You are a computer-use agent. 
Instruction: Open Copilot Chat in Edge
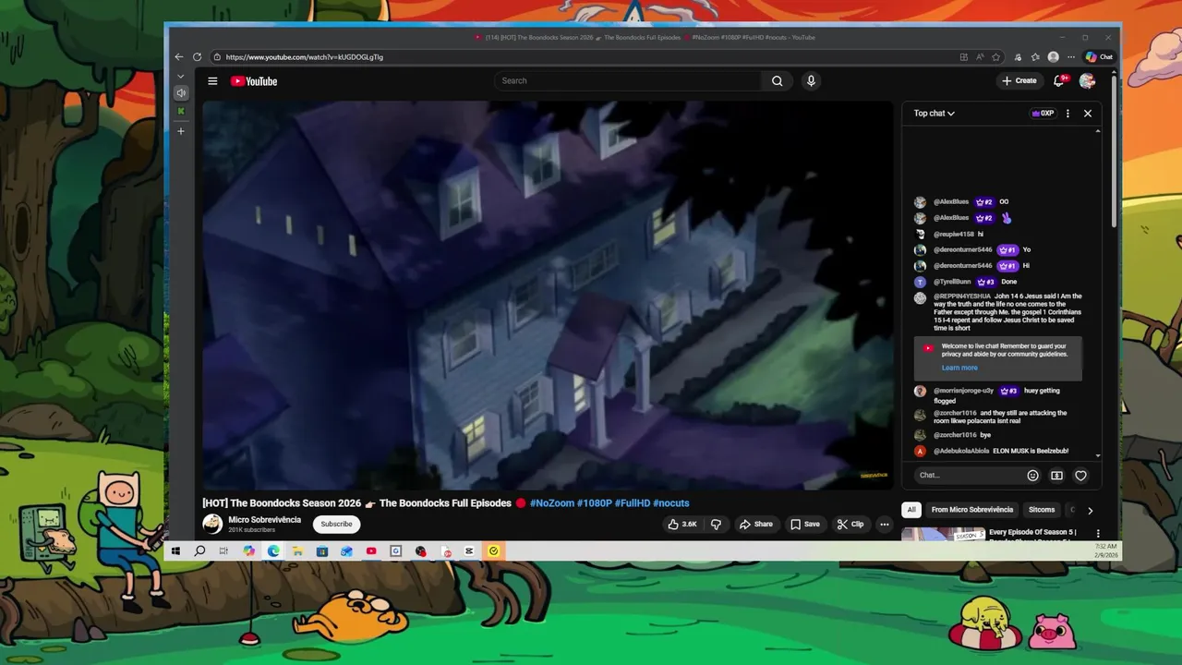pyautogui.click(x=1099, y=56)
